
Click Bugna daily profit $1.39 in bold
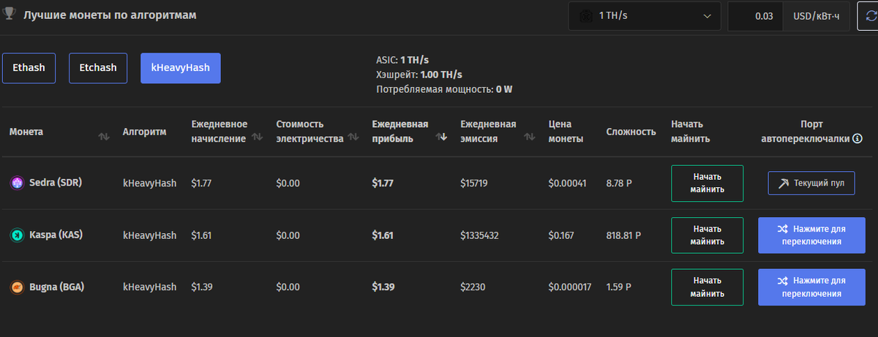(383, 287)
